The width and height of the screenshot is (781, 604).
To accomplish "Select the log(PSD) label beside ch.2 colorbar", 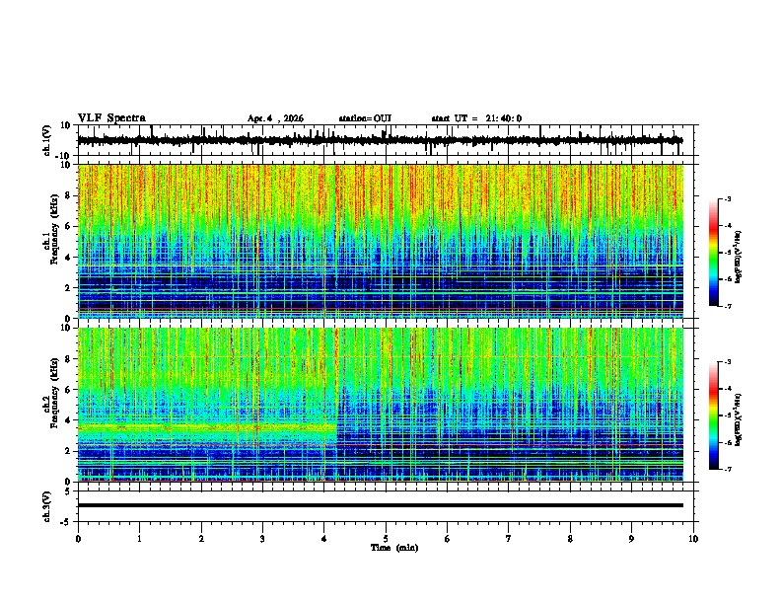I will tap(739, 419).
